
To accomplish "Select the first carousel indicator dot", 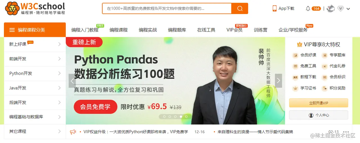I will click(x=165, y=116).
